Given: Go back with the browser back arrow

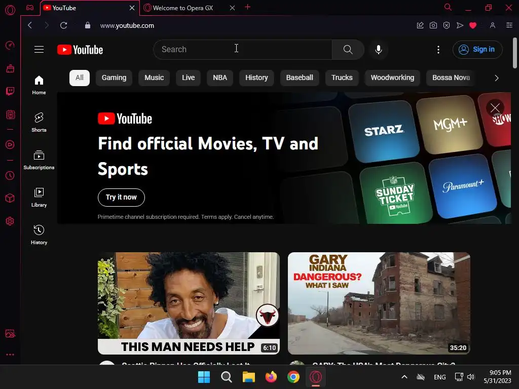Looking at the screenshot, I should click(30, 25).
